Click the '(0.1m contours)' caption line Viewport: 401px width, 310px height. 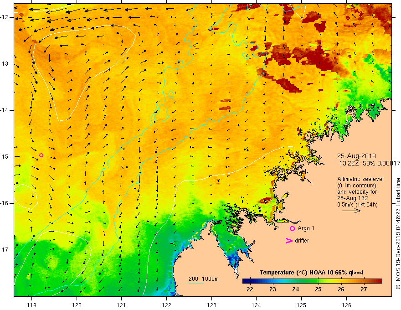click(356, 186)
